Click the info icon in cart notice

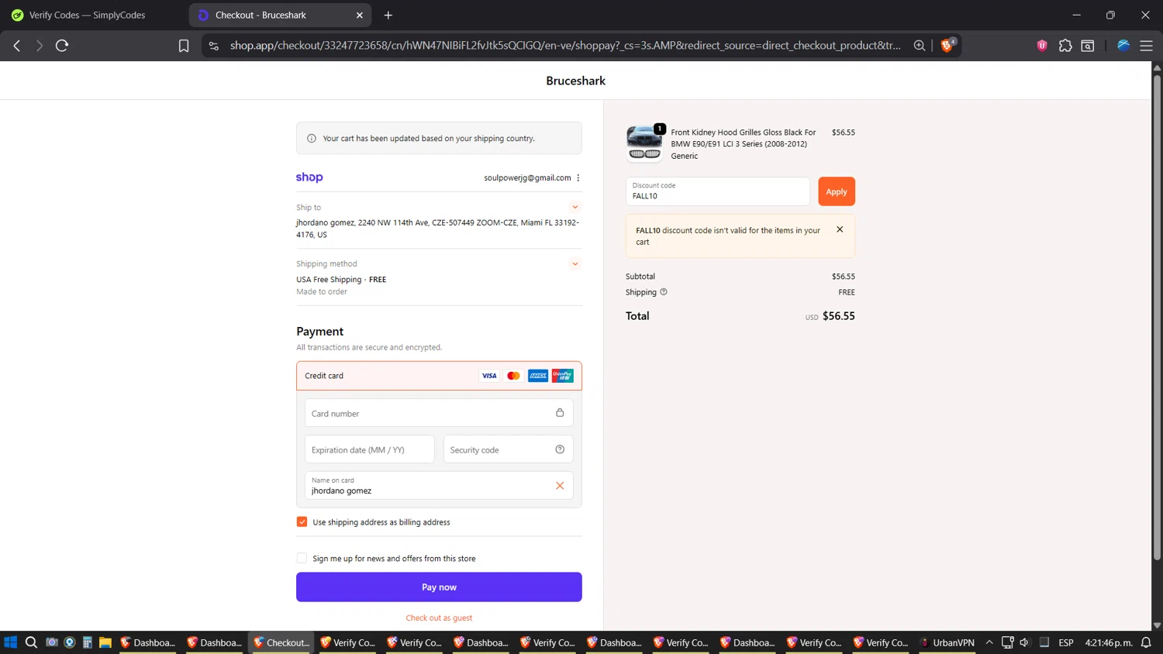[x=312, y=139]
